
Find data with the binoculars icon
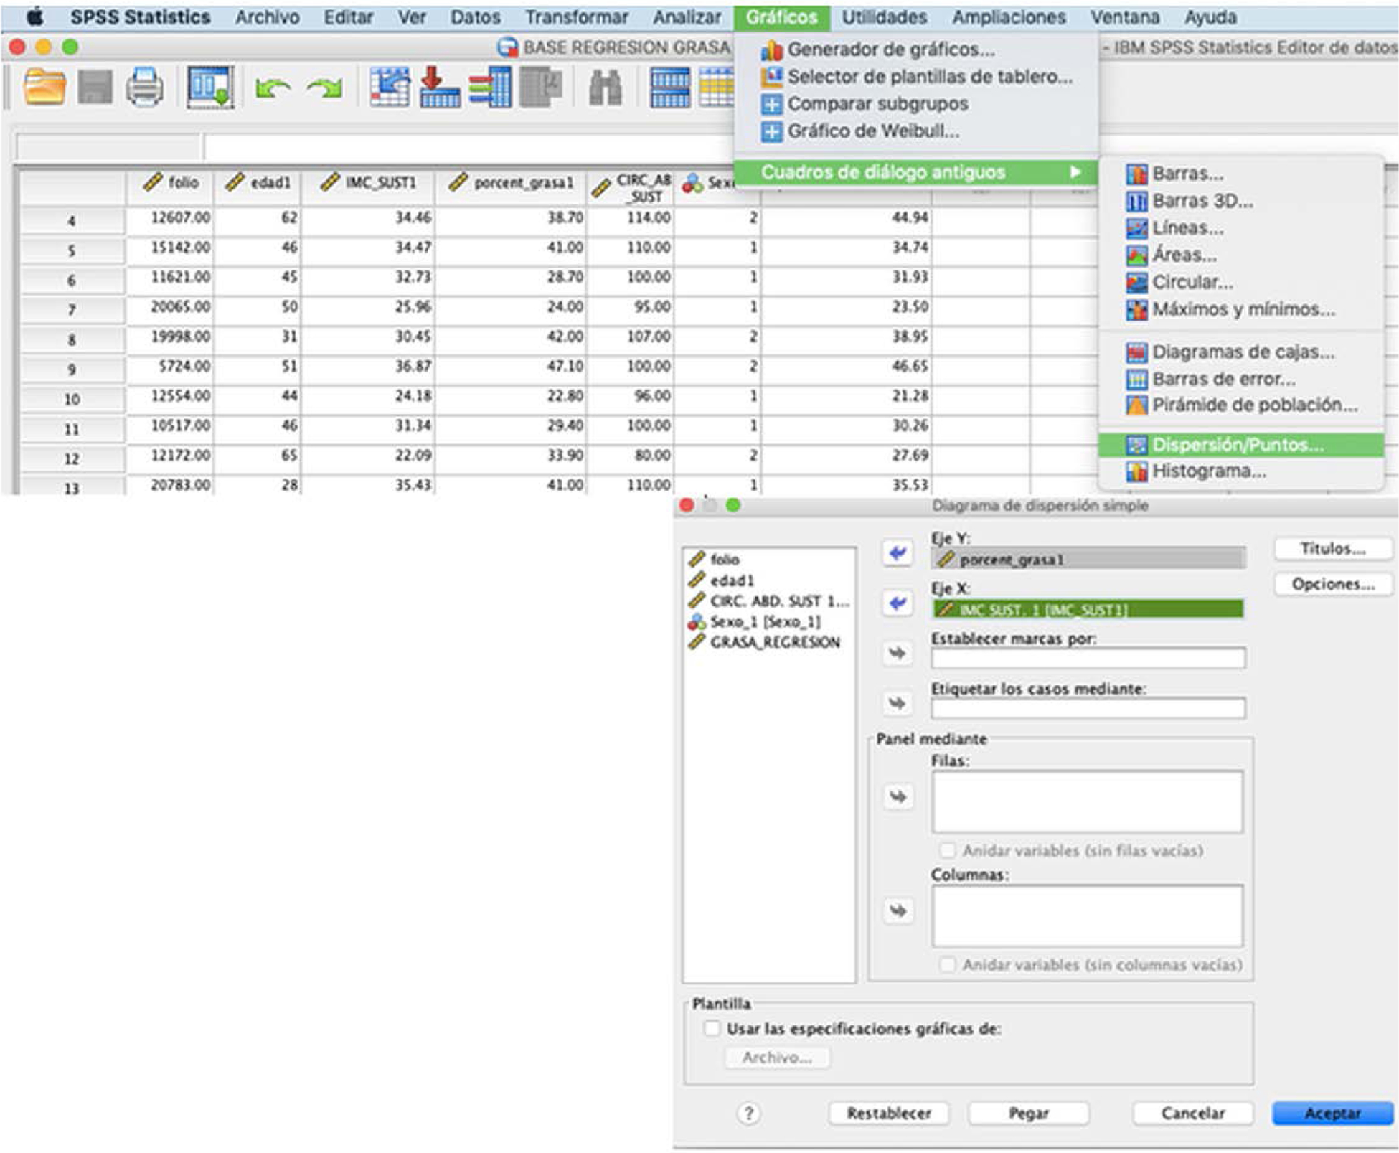tap(606, 88)
